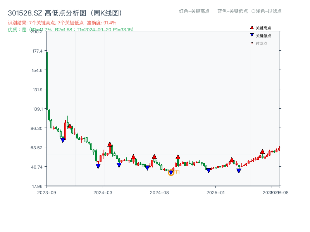Click the blue key-low triangle below the 2025-01 dip
Image resolution: width=310 pixels, height=232 pixels.
click(x=208, y=170)
